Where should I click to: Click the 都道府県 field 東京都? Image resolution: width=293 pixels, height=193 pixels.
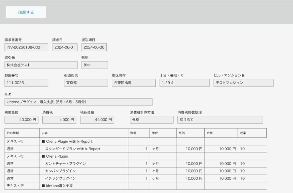click(86, 83)
